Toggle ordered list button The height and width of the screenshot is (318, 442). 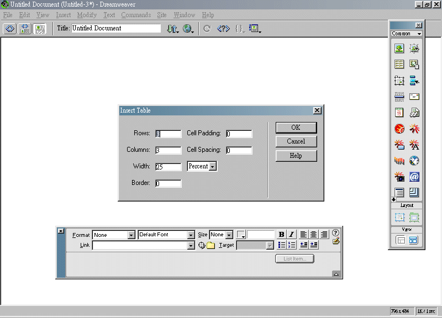[x=292, y=245]
